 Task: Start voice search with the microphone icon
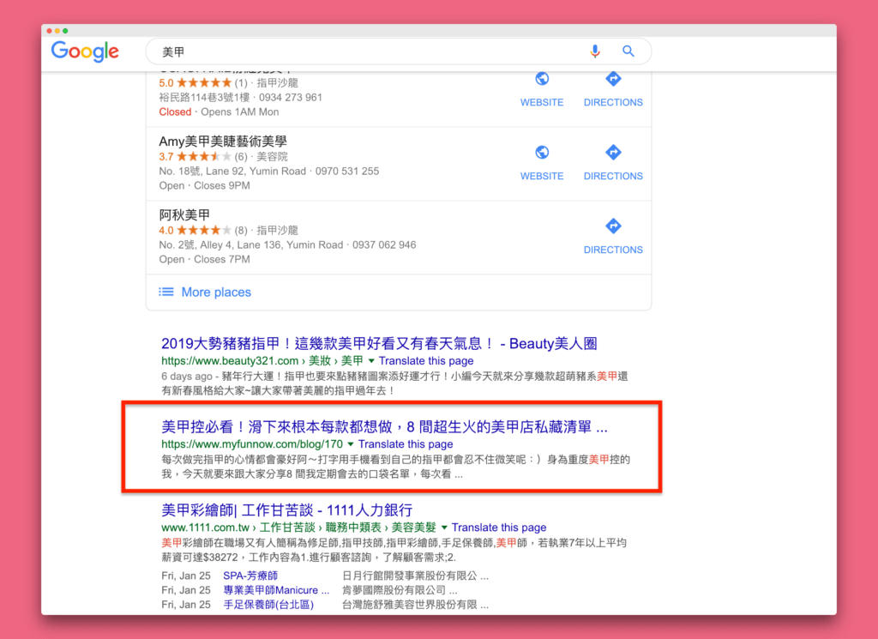coord(595,51)
